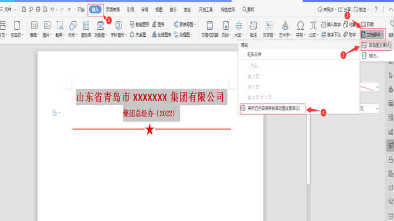The image size is (394, 221).
Task: Insert a blank page with 空白页
Action: pyautogui.click(x=17, y=29)
